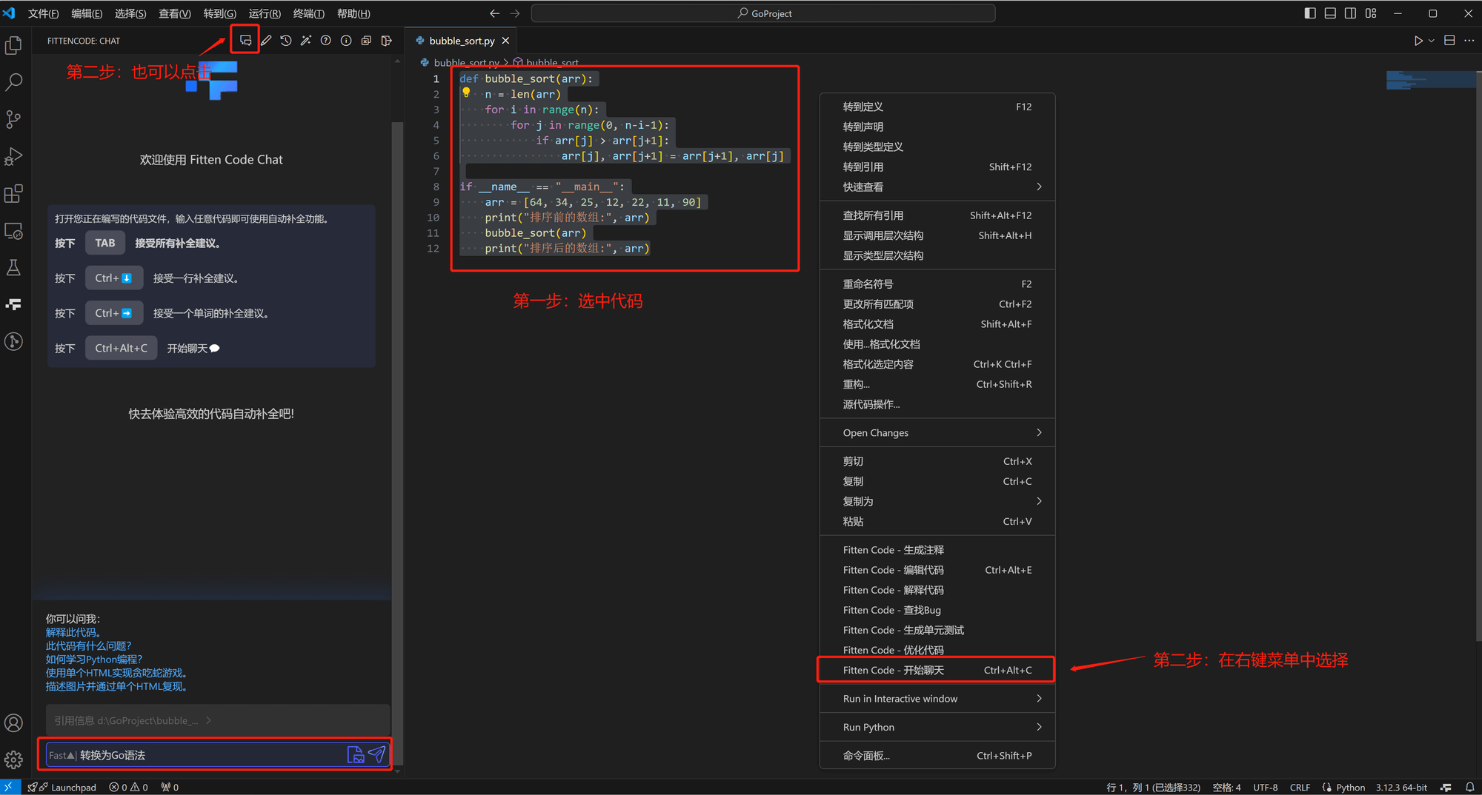The height and width of the screenshot is (795, 1482).
Task: Choose 转到定义 in context menu
Action: pos(937,107)
